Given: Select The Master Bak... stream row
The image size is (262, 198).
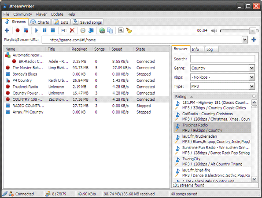Looking at the screenshot, I should (87, 68).
